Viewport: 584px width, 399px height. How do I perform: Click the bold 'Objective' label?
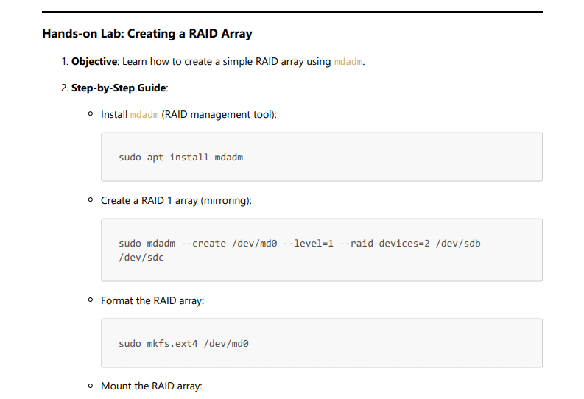[x=94, y=61]
